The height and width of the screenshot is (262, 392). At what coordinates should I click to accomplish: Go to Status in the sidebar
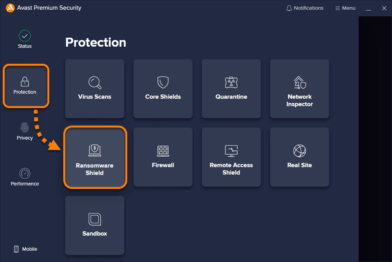(25, 39)
